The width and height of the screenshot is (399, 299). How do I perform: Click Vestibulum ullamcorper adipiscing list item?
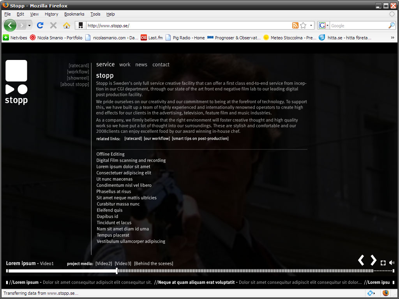(131, 241)
